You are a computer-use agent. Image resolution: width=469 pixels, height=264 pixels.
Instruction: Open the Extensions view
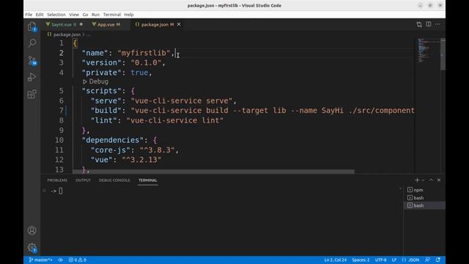(32, 94)
